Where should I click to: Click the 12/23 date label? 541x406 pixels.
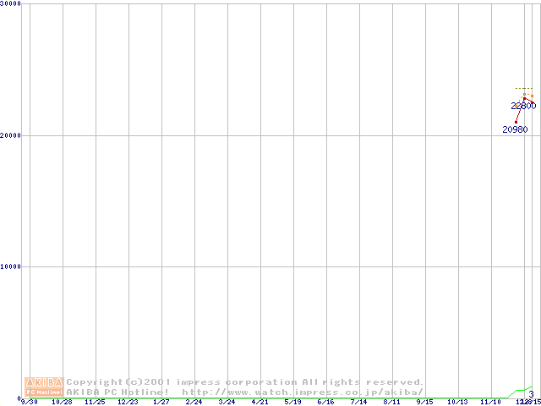tap(128, 402)
